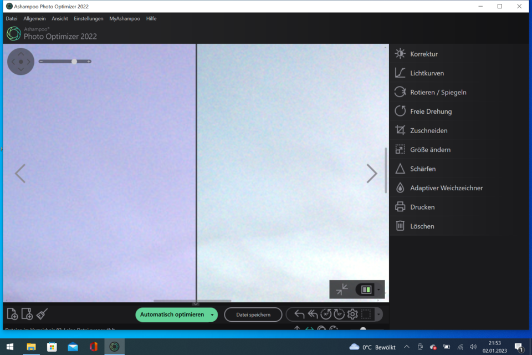This screenshot has height=355, width=532.
Task: Open the settings gear in the bottom toolbar
Action: (352, 315)
